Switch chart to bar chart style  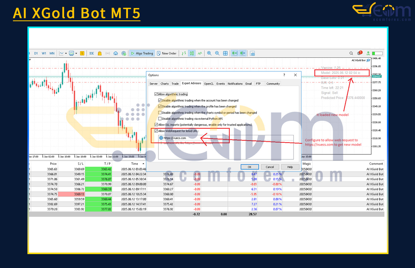point(184,53)
